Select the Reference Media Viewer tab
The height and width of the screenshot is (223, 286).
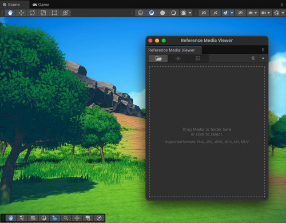point(174,50)
